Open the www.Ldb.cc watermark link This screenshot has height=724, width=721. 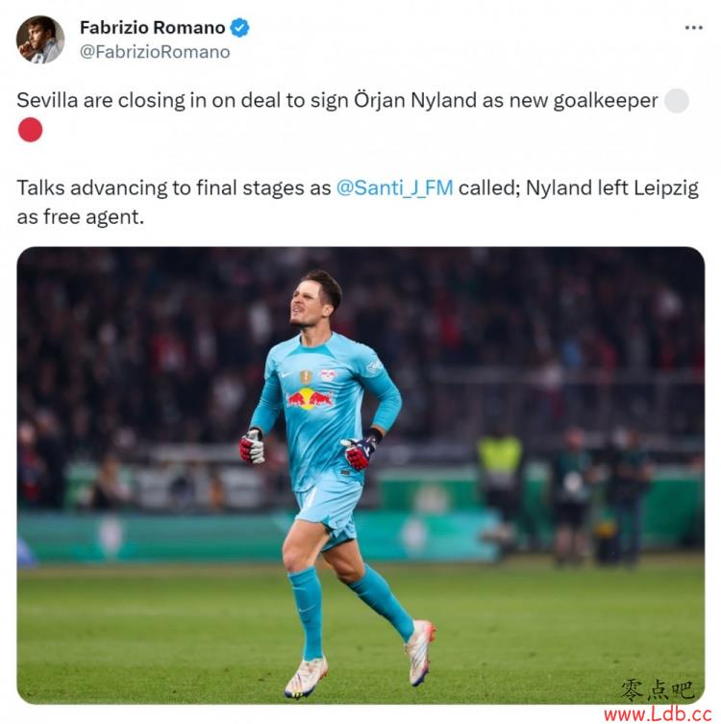pos(658,713)
